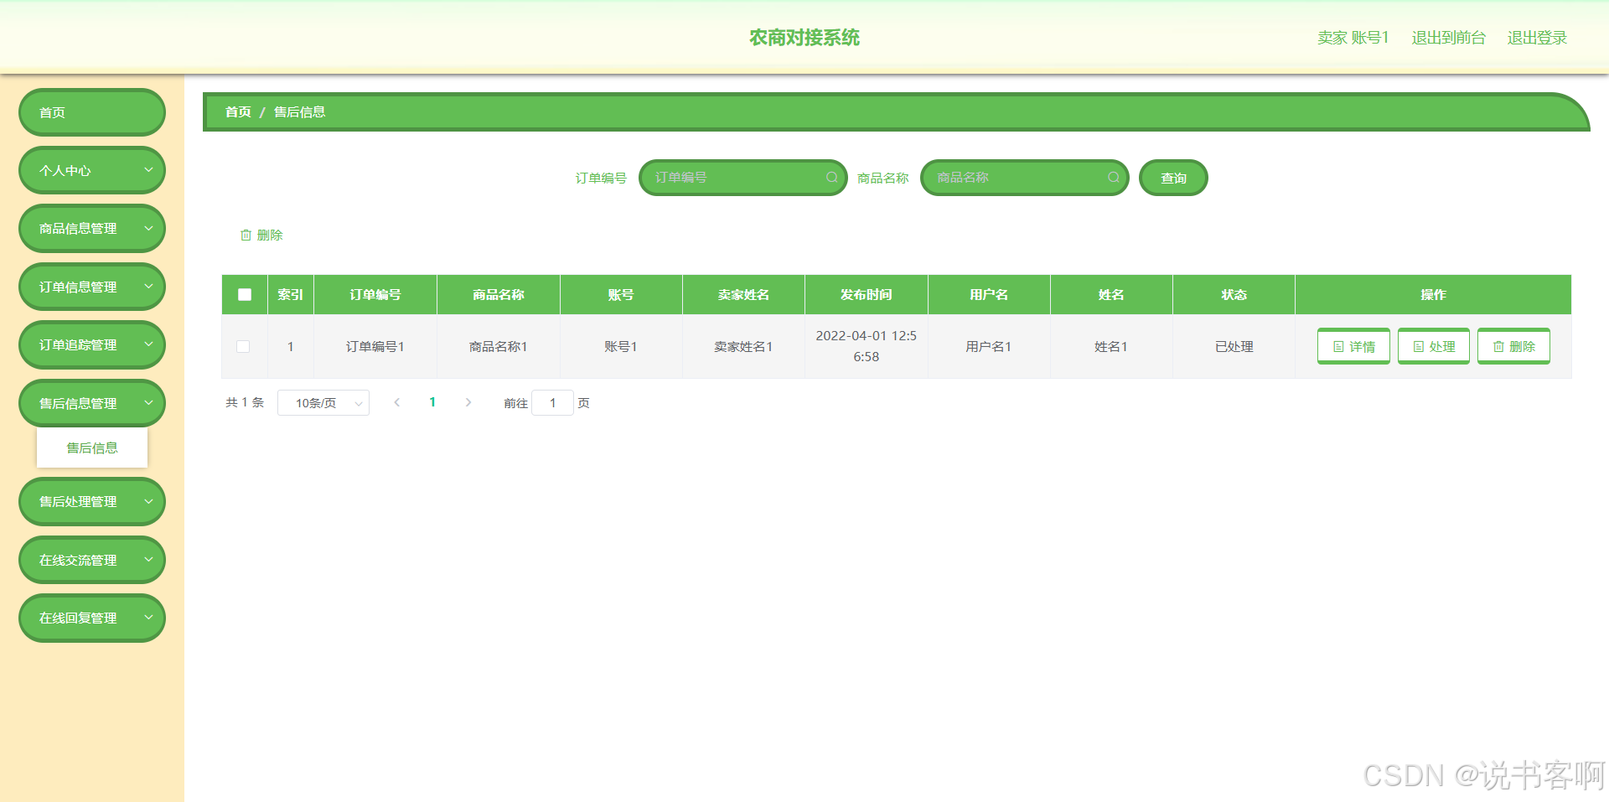The width and height of the screenshot is (1609, 802).
Task: Click the 卖家姓名 column header
Action: coord(743,294)
